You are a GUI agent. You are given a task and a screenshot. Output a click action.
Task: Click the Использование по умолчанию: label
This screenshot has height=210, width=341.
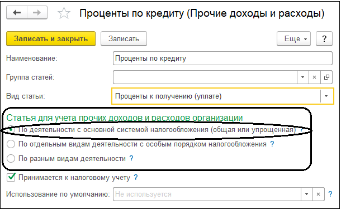(58, 194)
